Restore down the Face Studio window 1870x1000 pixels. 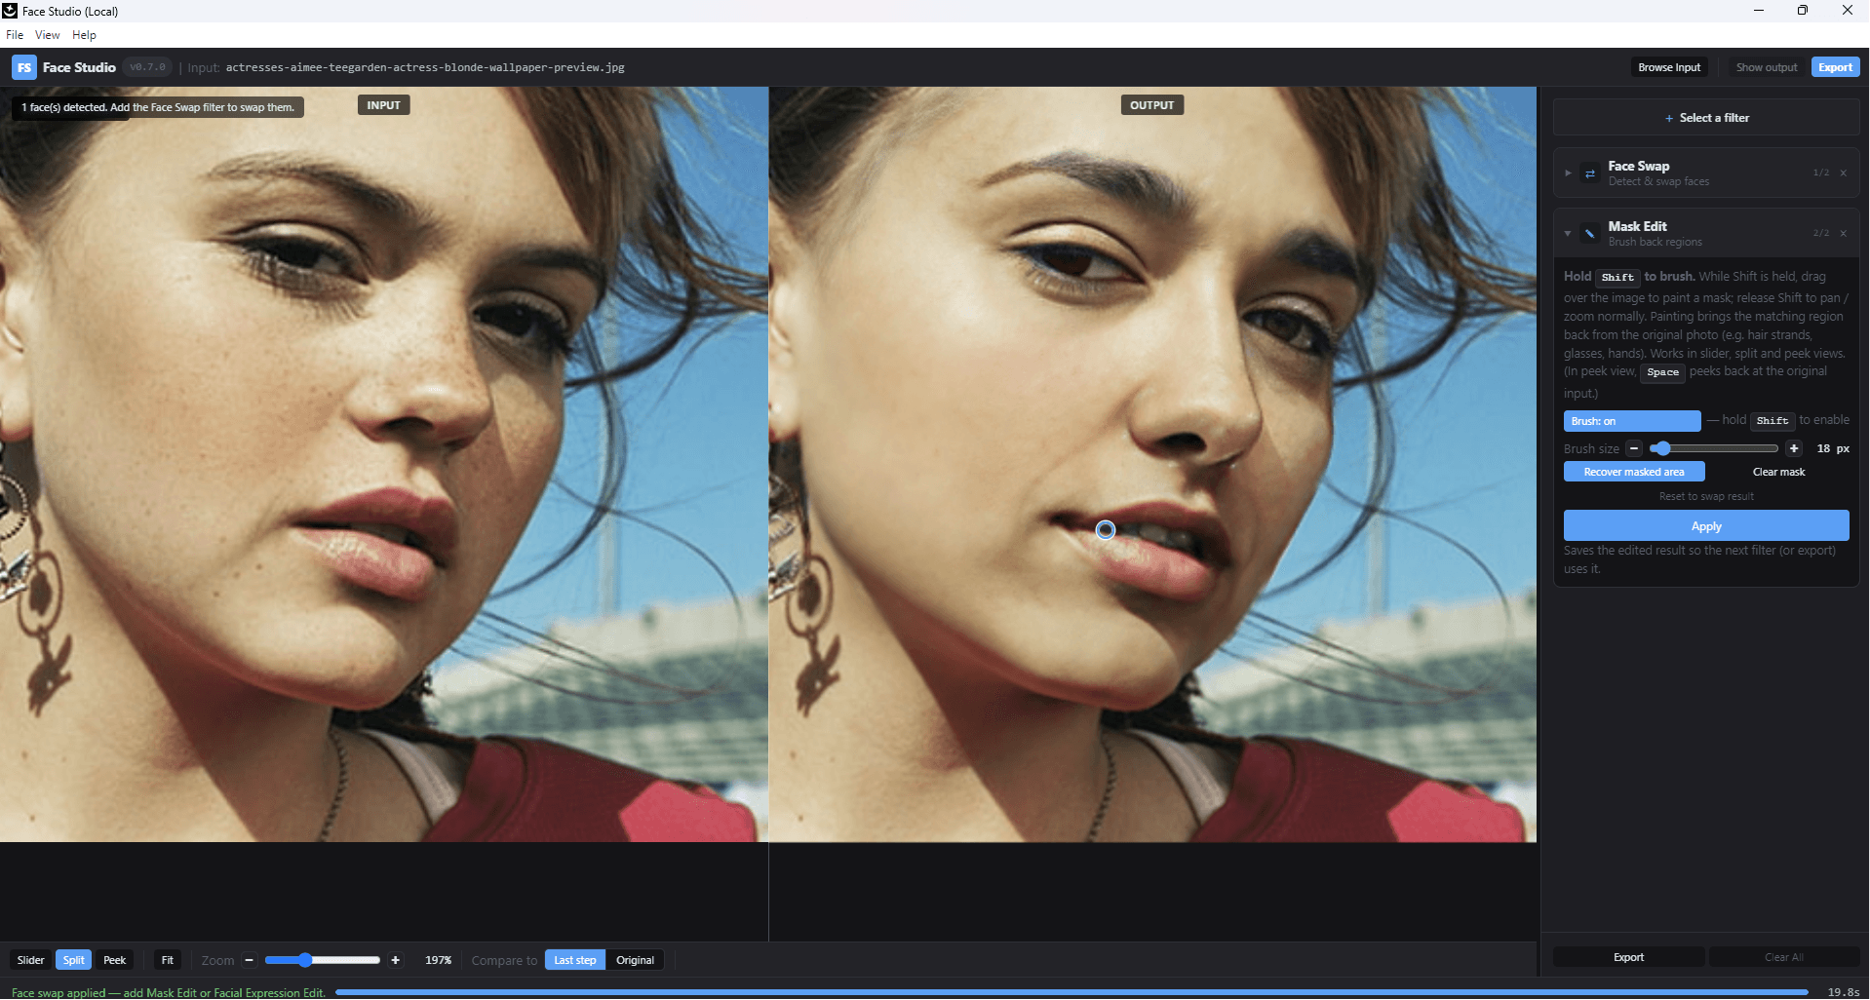1803,11
